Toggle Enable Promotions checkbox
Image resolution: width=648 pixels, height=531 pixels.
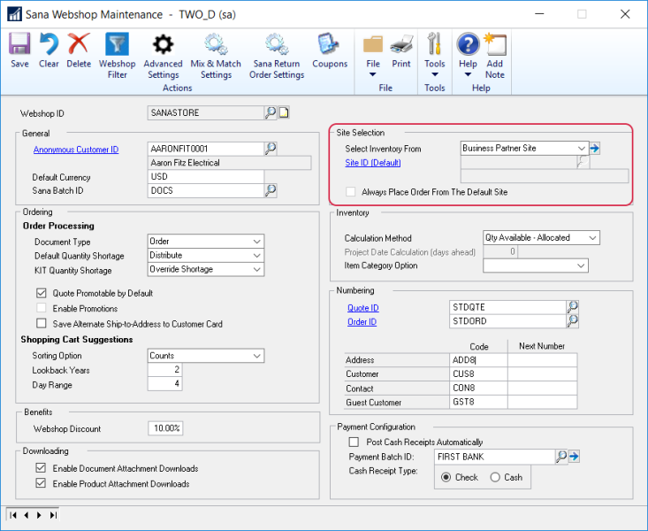click(41, 308)
